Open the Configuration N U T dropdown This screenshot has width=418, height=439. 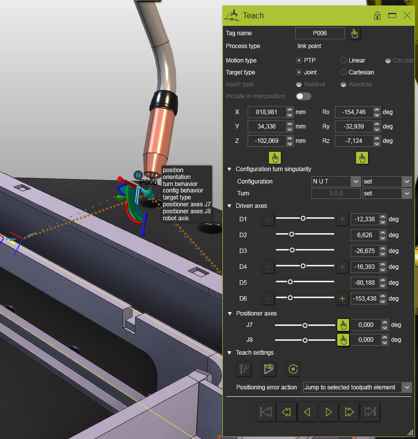click(336, 182)
